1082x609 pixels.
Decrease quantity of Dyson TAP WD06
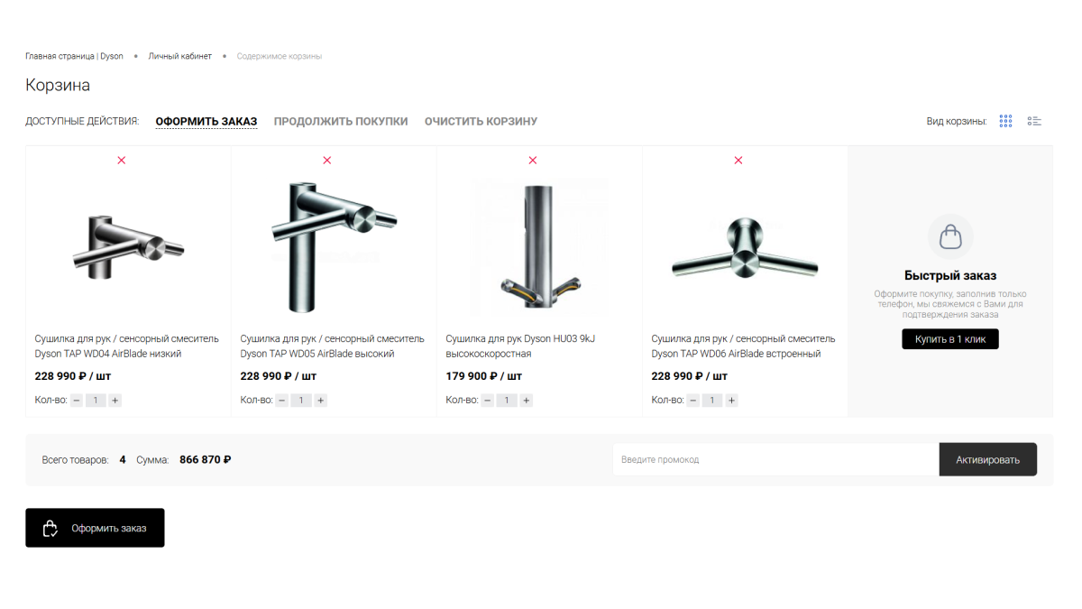(x=693, y=401)
